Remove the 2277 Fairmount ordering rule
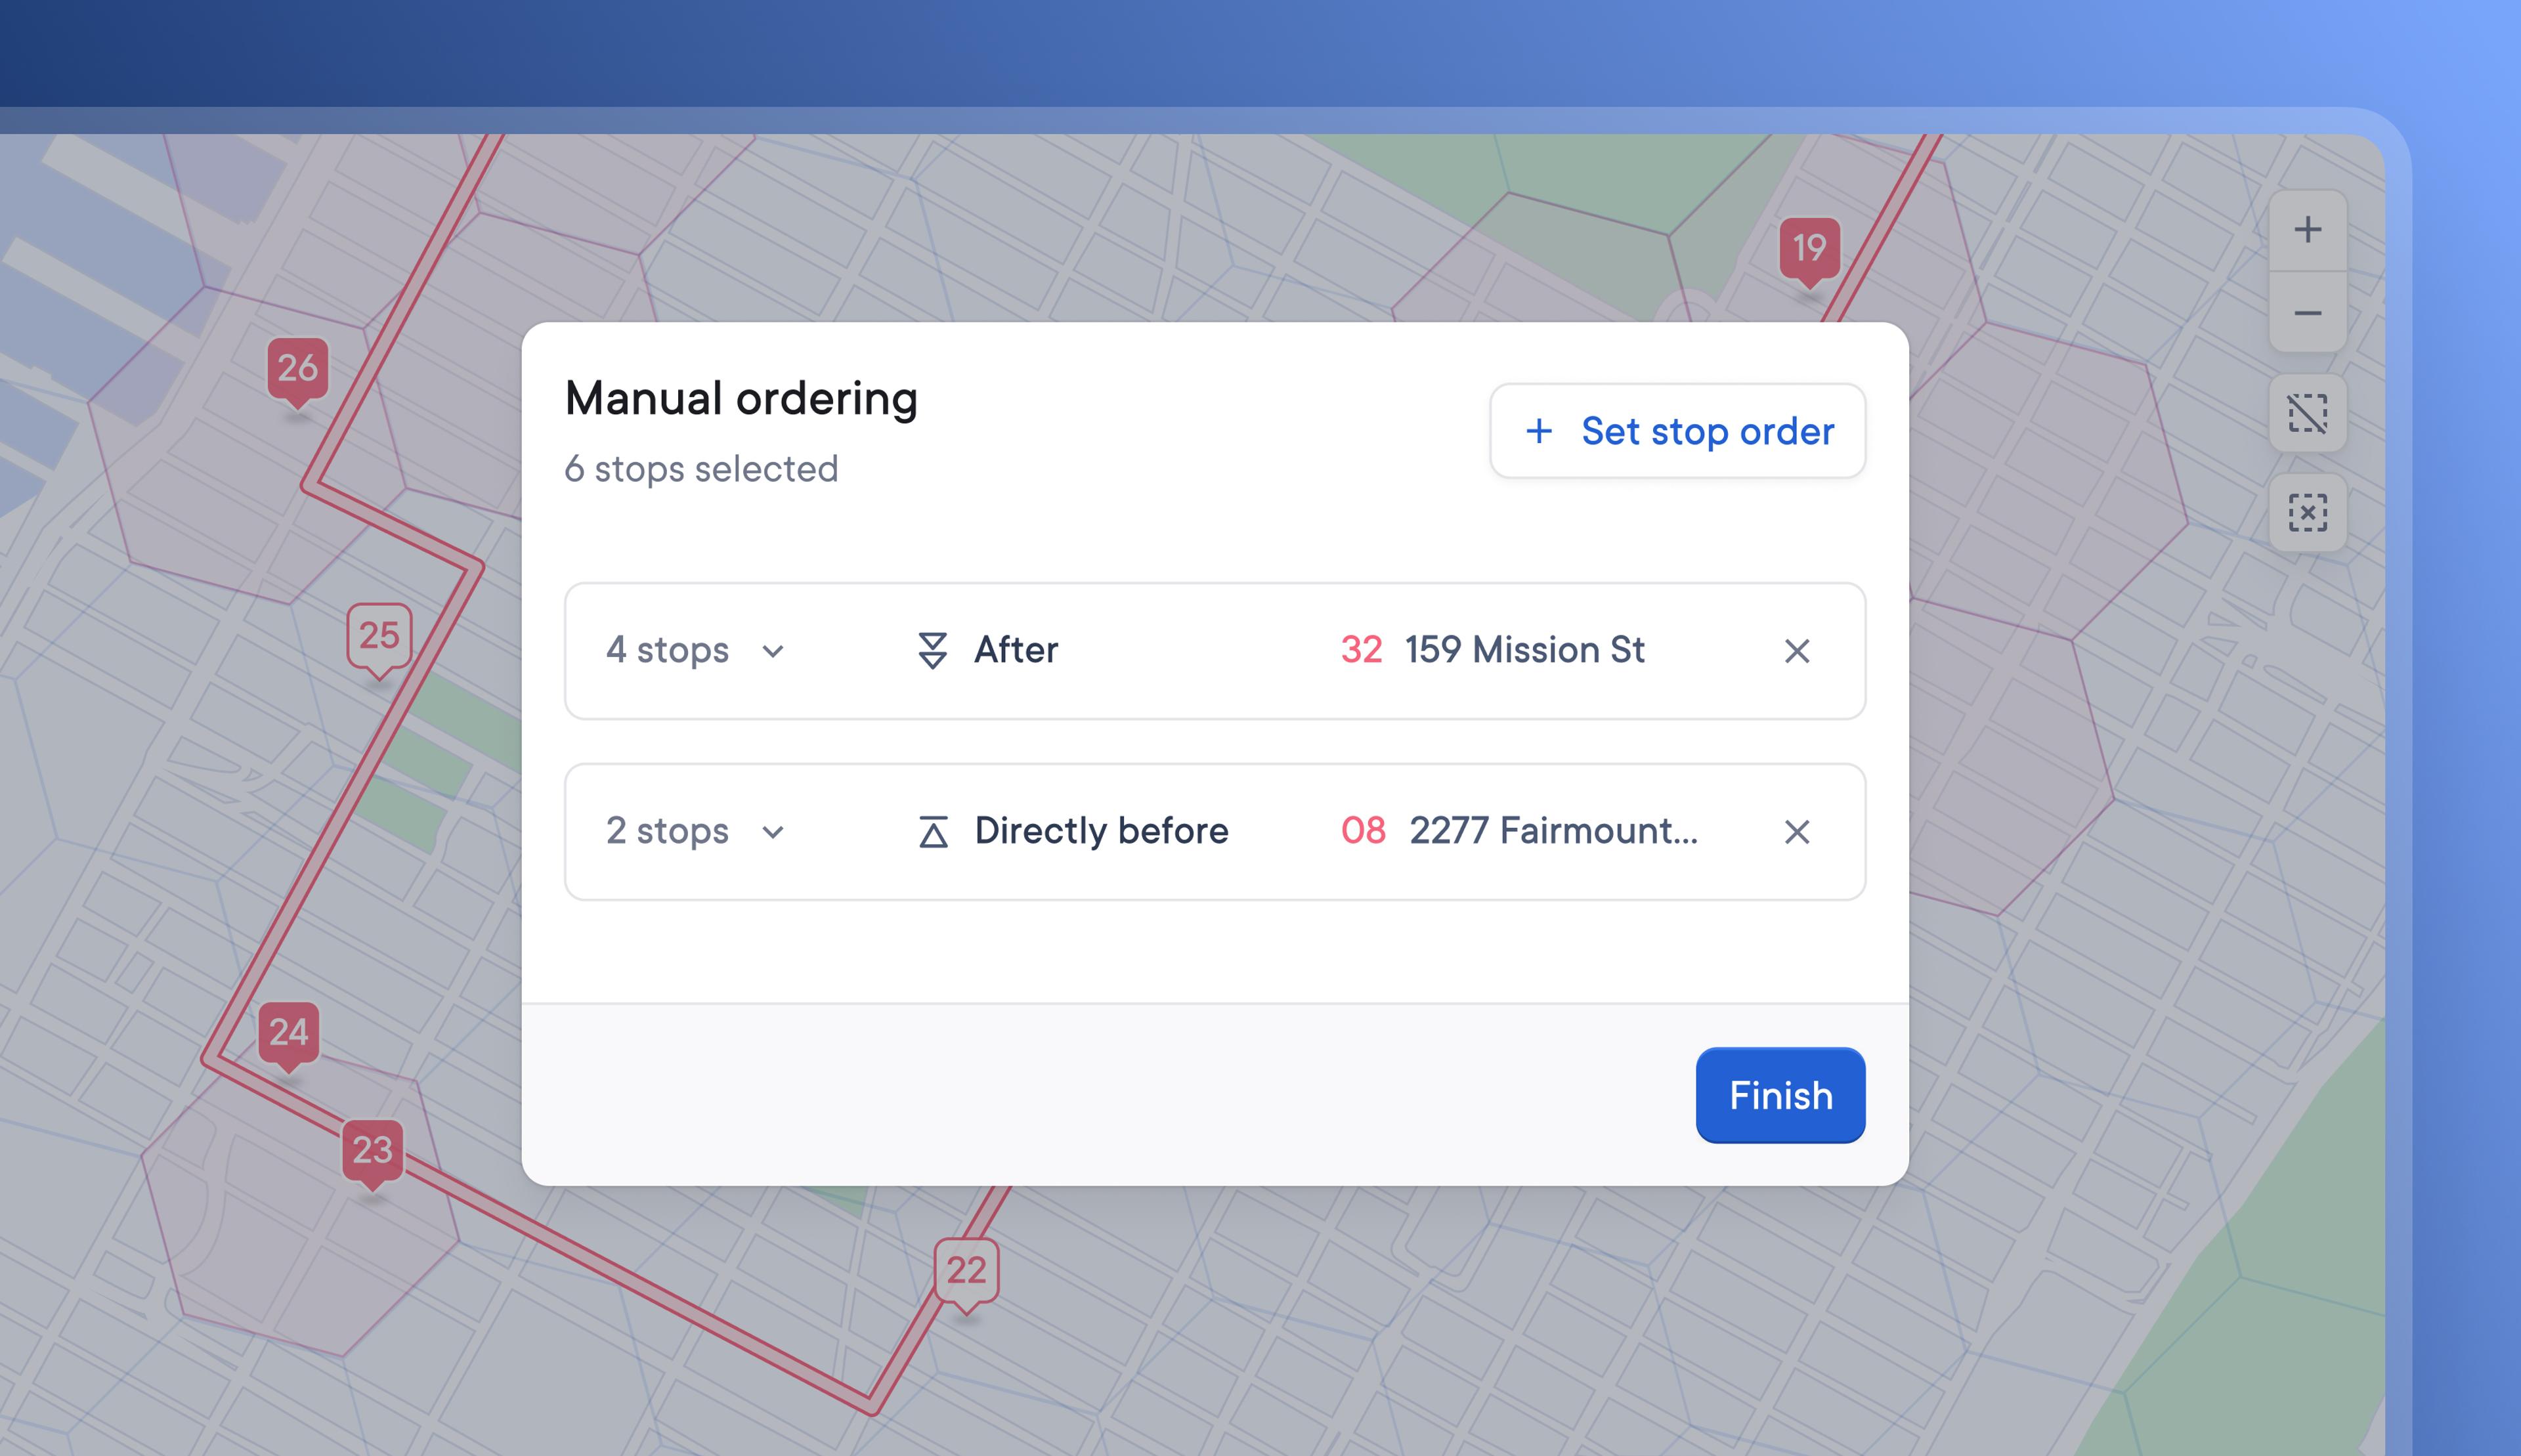Screen dimensions: 2521x1456 click(1796, 832)
